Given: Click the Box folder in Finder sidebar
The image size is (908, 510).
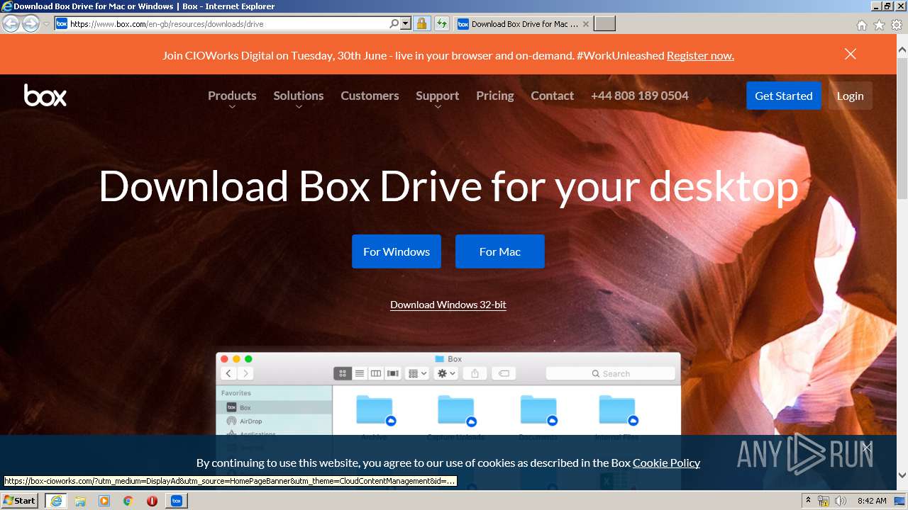Looking at the screenshot, I should [275, 407].
